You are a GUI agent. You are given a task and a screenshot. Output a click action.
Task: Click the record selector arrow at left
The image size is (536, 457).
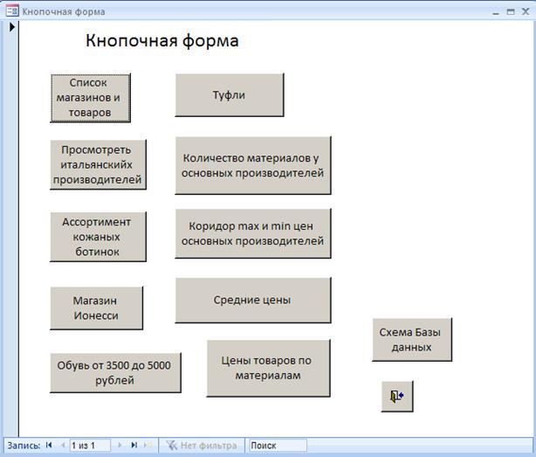click(x=11, y=28)
